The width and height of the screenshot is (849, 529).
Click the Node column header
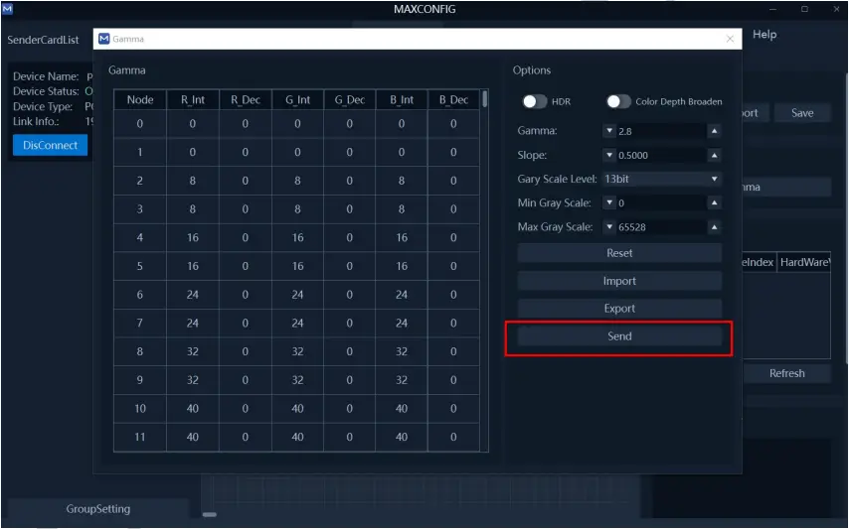coord(140,100)
